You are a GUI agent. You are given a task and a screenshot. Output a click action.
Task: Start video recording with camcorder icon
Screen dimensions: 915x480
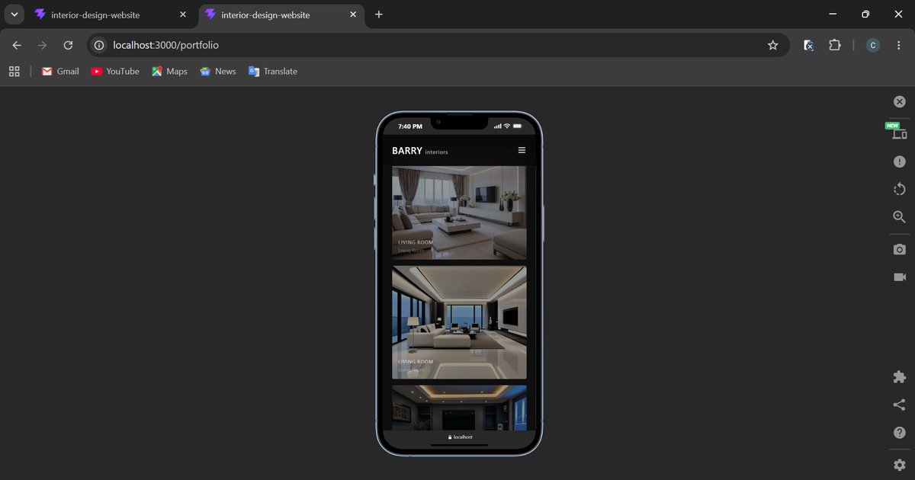(x=900, y=277)
